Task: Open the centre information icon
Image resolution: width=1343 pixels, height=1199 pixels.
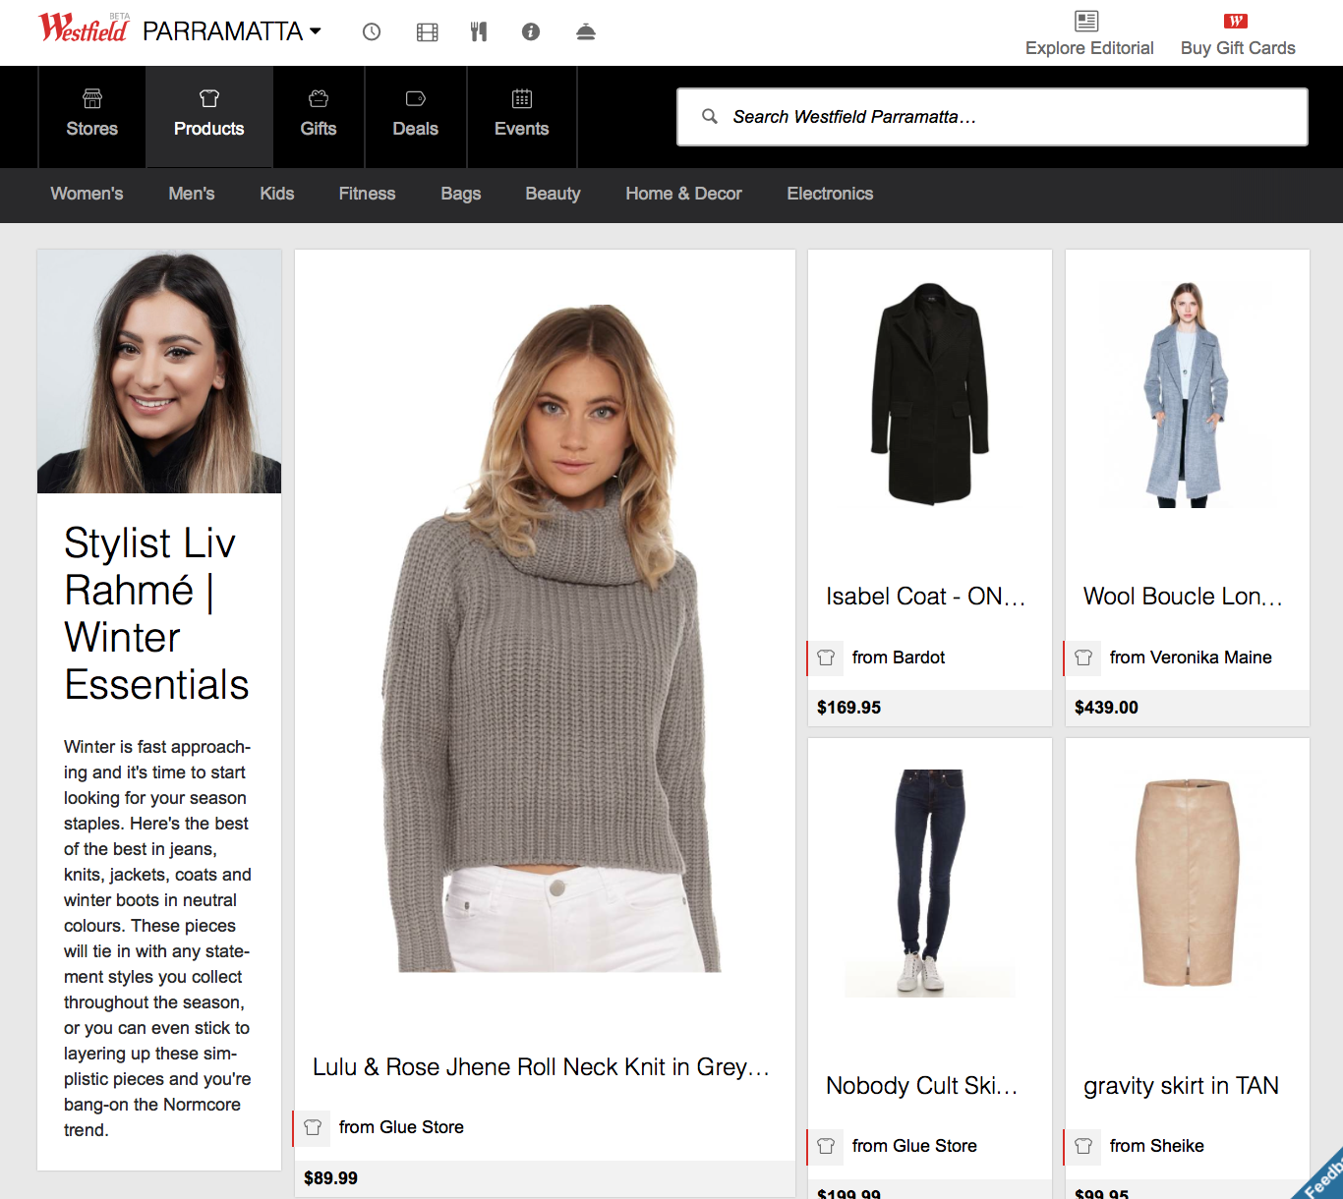Action: click(531, 31)
